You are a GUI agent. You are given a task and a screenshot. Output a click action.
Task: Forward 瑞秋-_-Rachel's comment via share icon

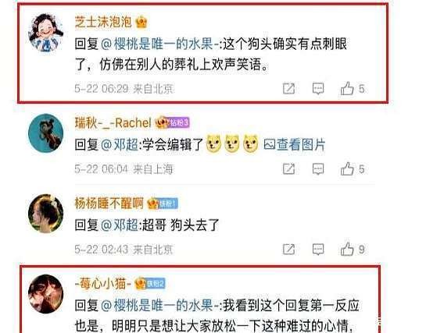(288, 169)
